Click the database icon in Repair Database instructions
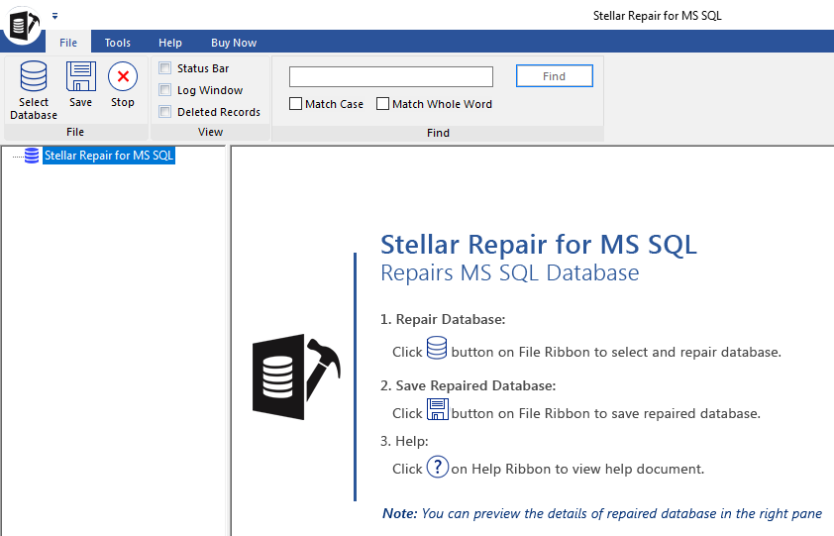This screenshot has height=536, width=834. pyautogui.click(x=437, y=348)
